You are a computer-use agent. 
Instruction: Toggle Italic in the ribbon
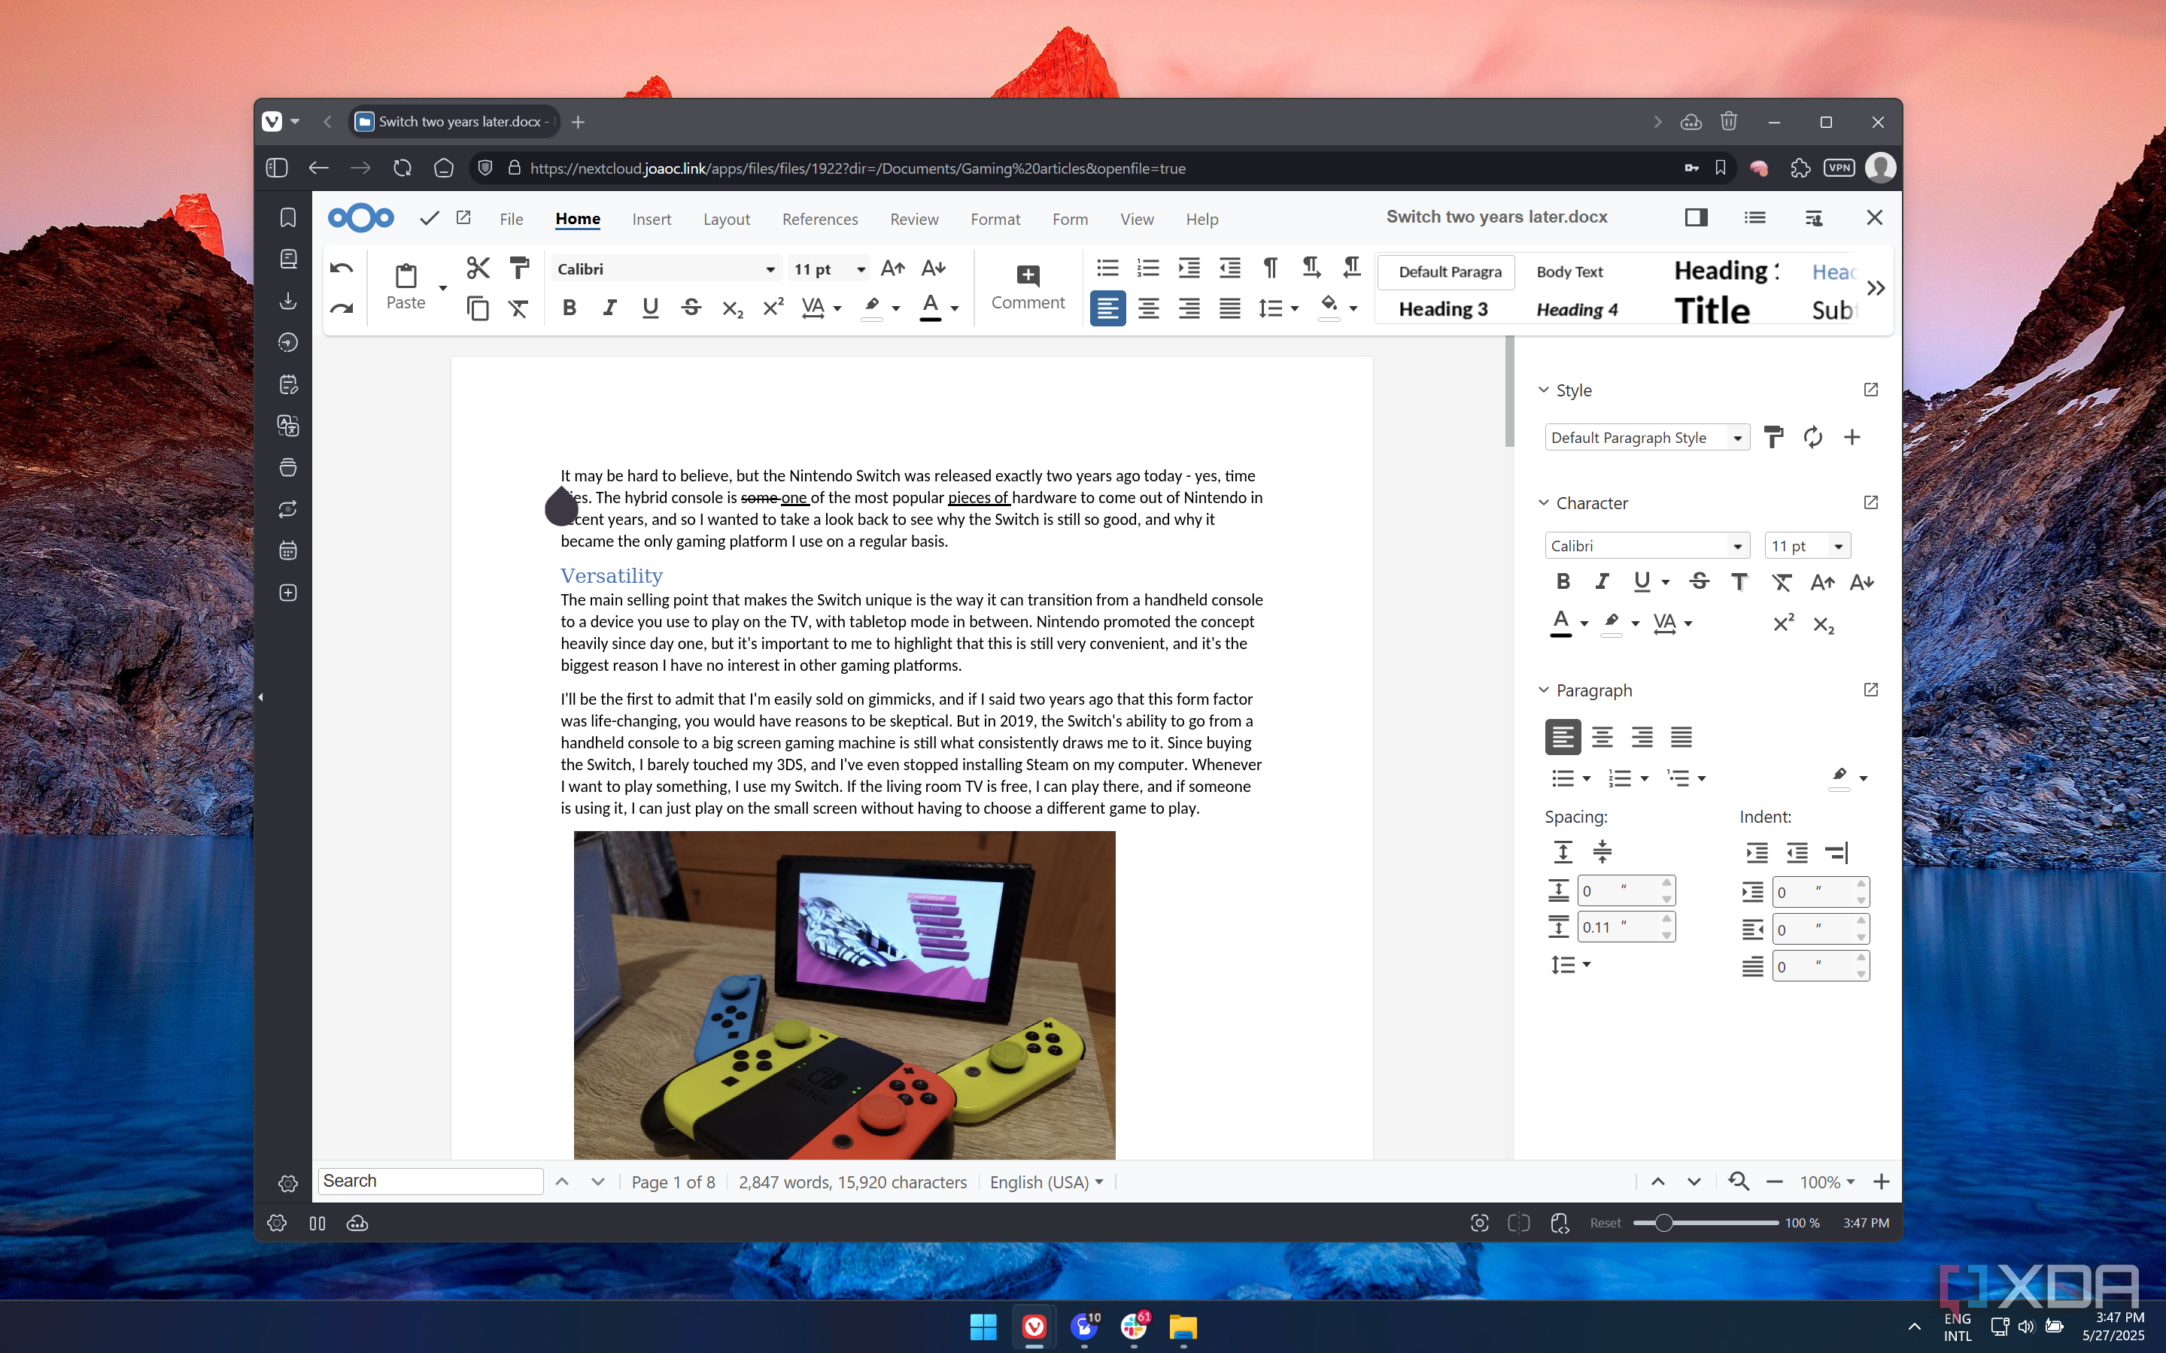coord(609,308)
